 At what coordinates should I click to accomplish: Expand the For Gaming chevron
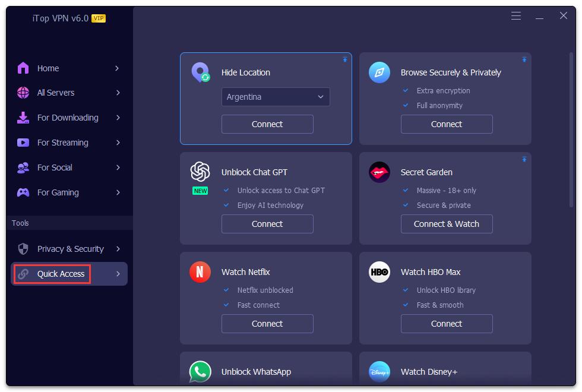(118, 192)
